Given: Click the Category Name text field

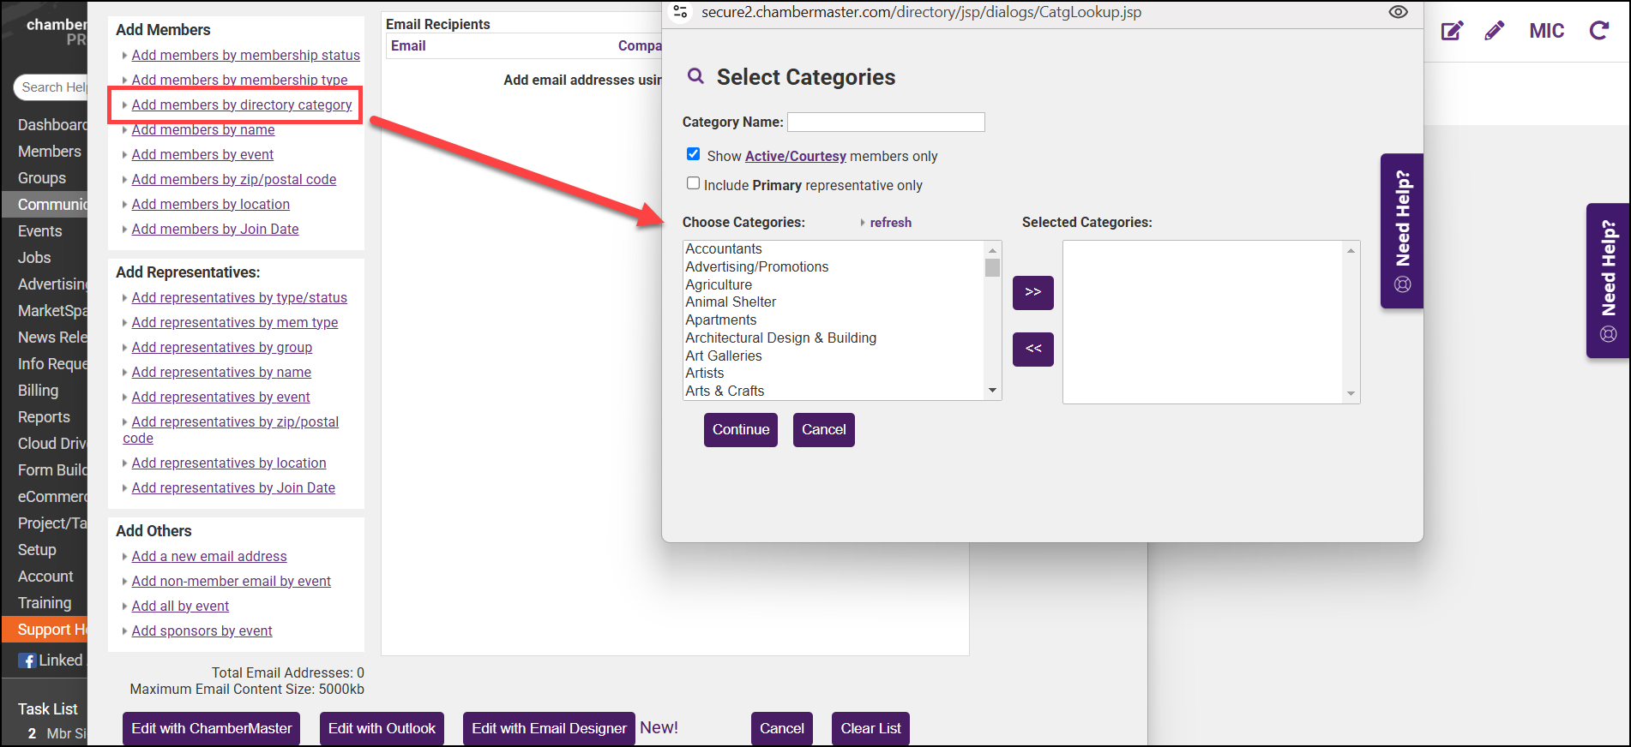Looking at the screenshot, I should click(x=886, y=123).
